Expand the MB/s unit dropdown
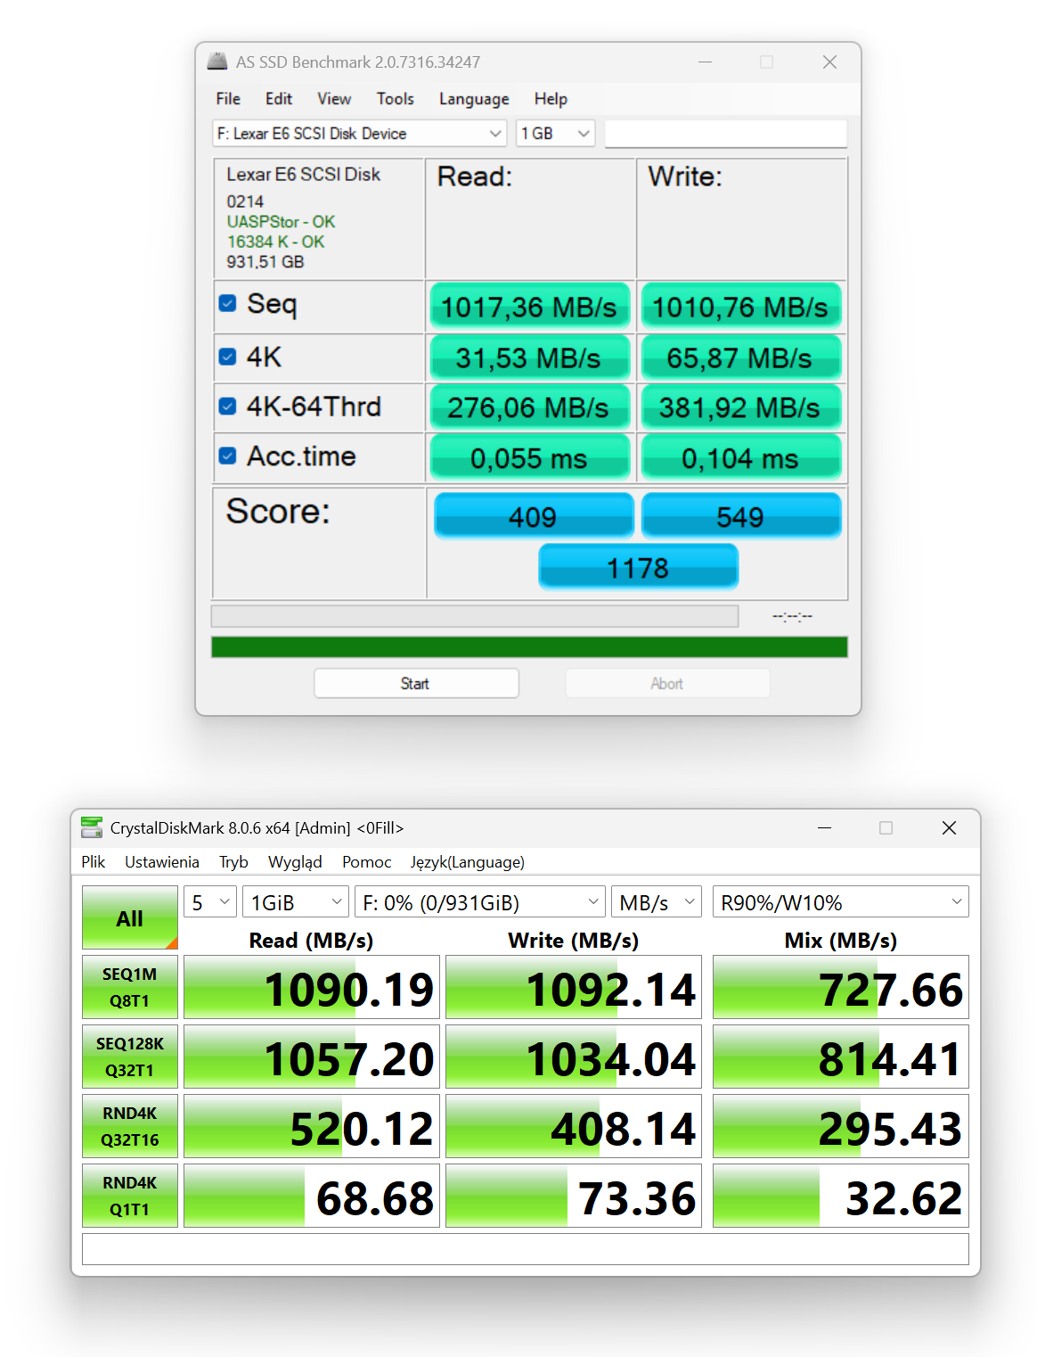1037x1357 pixels. pos(657,902)
